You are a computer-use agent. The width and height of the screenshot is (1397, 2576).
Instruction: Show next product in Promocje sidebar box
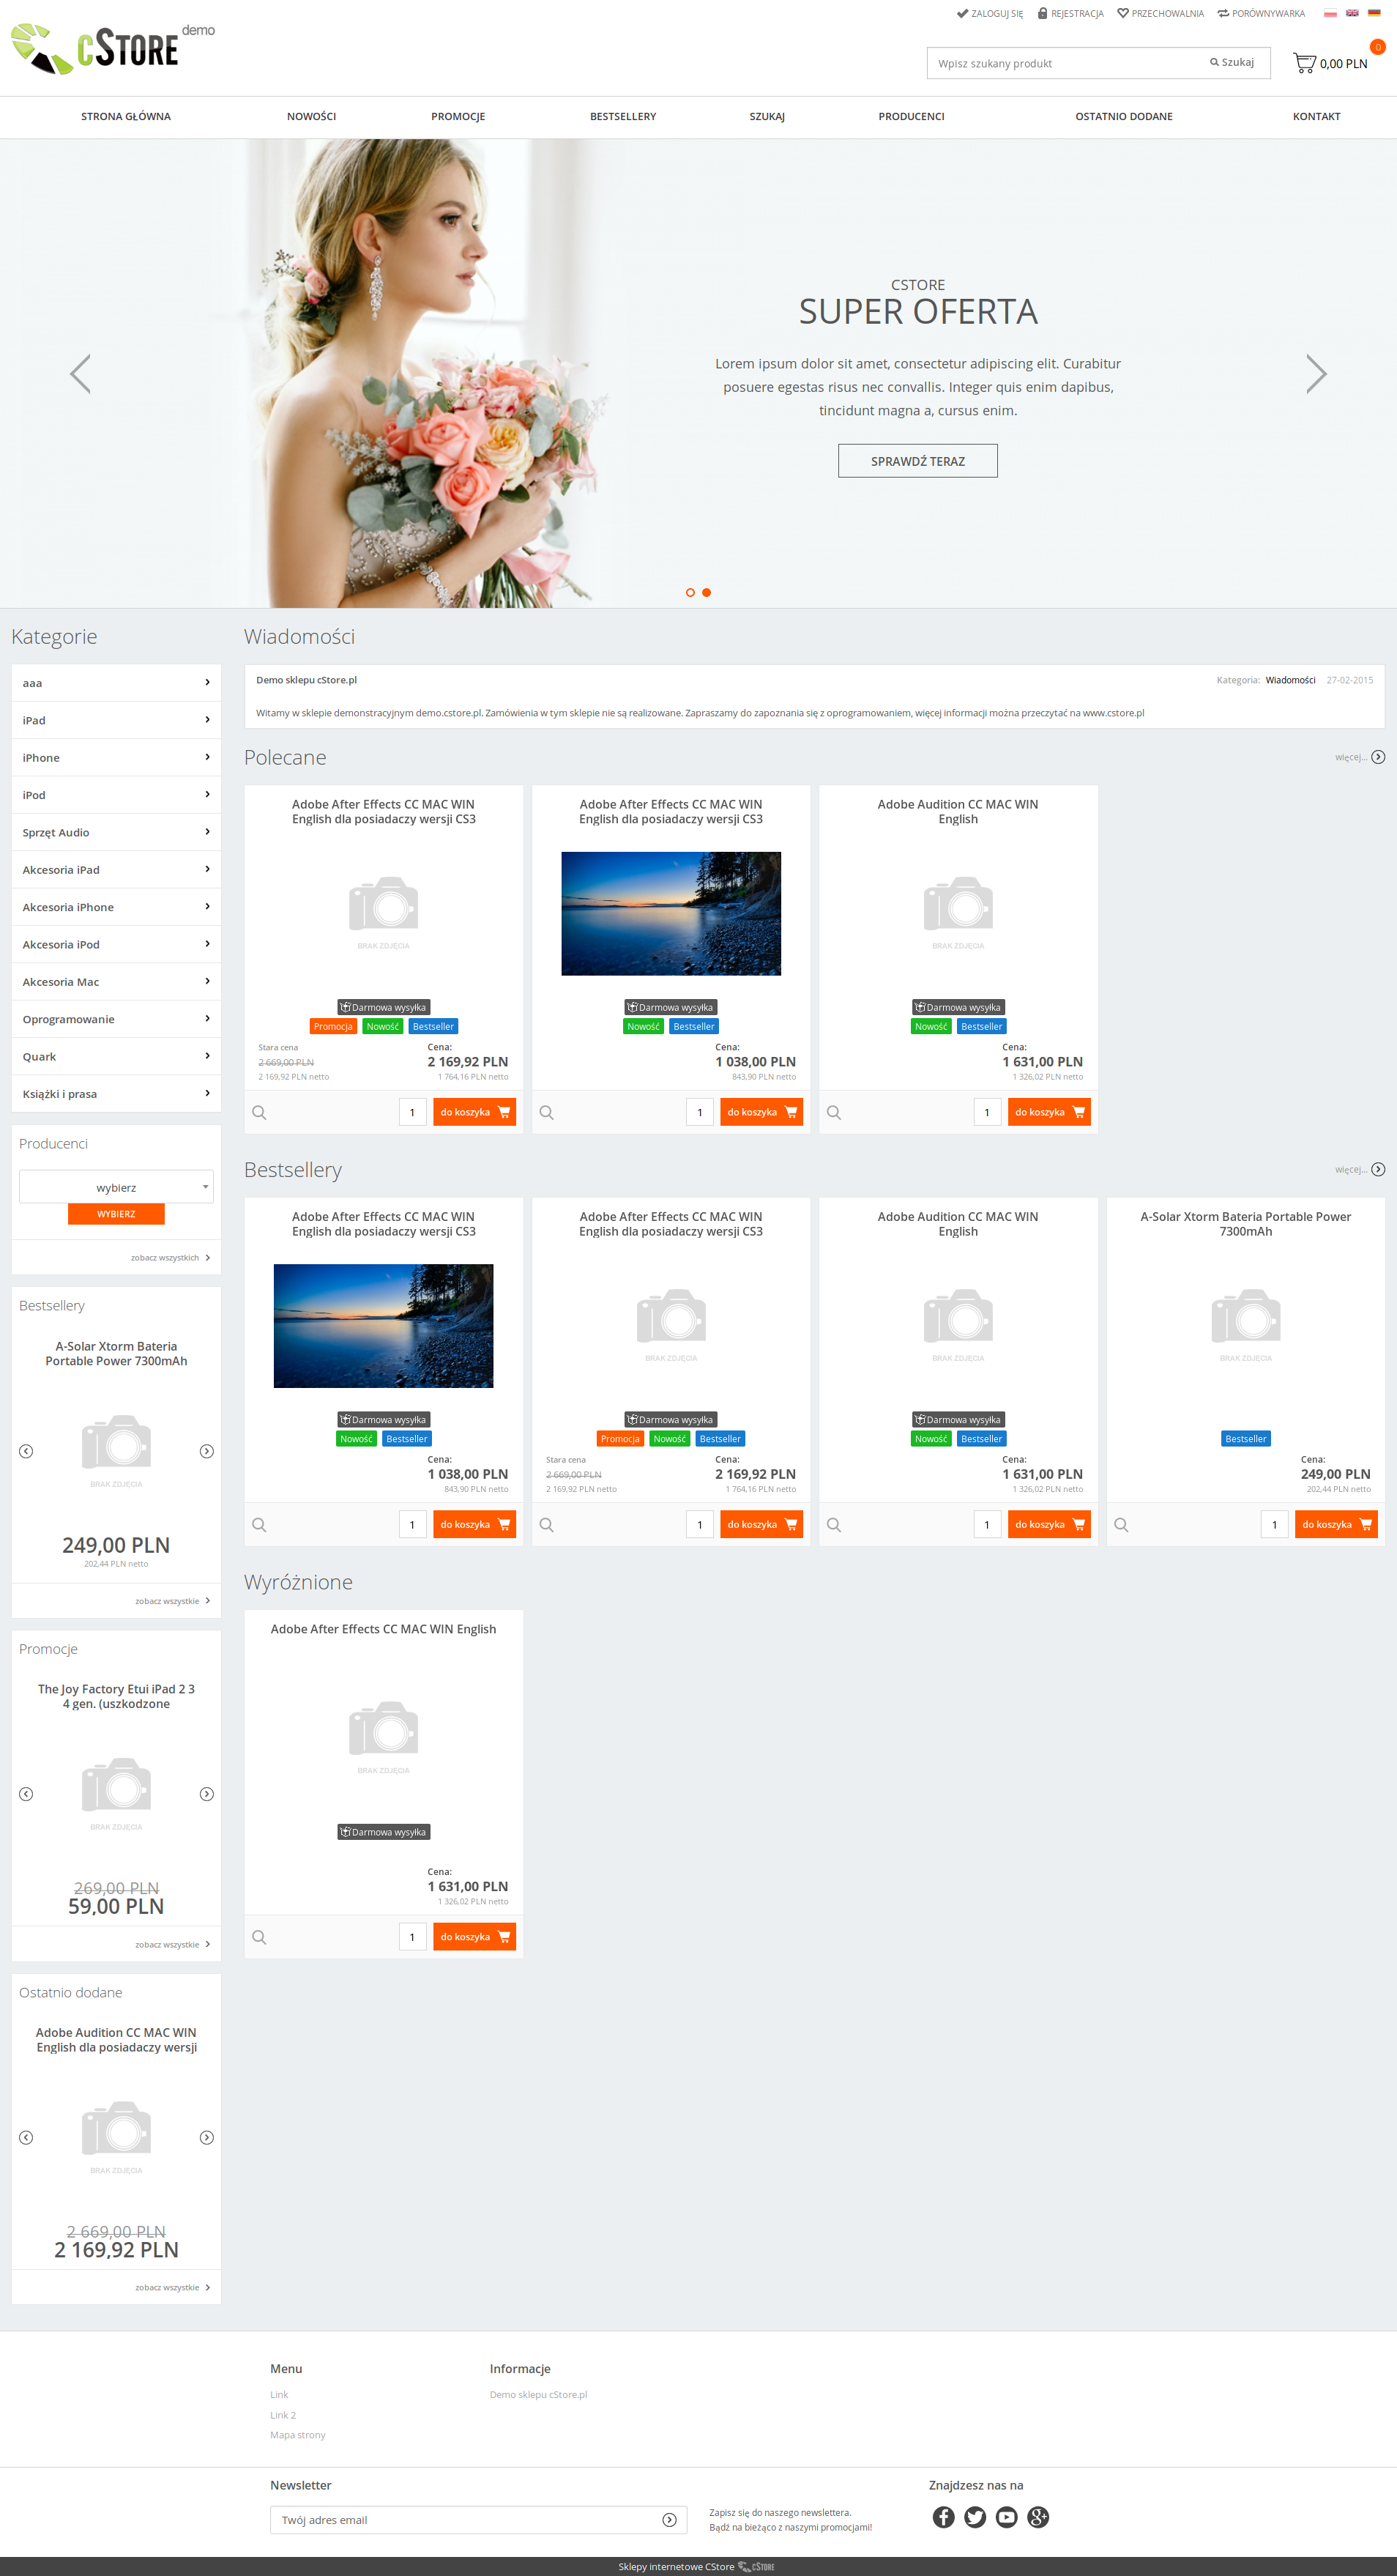pos(207,1794)
